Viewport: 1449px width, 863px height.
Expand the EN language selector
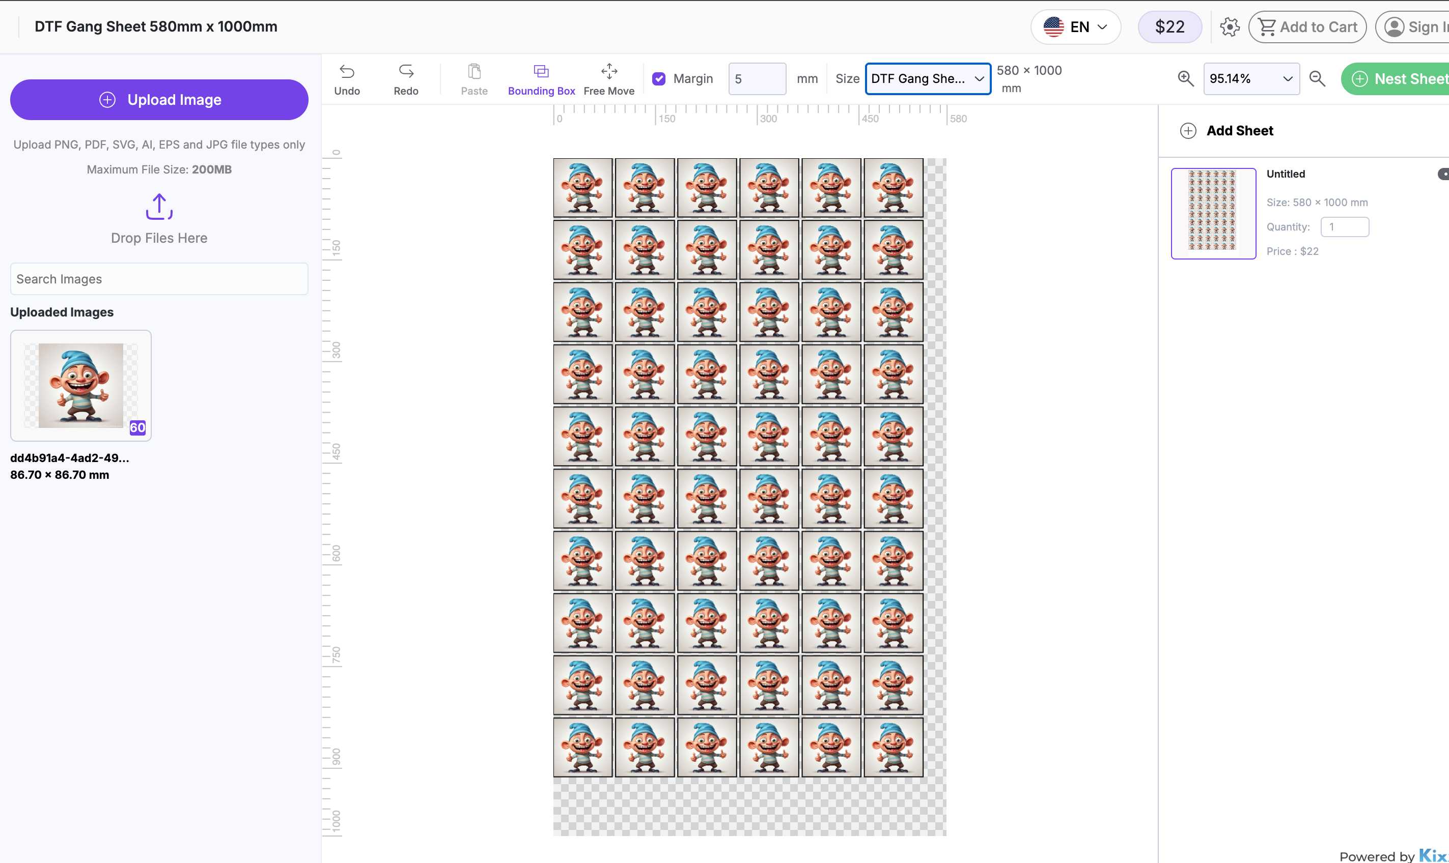pyautogui.click(x=1075, y=27)
